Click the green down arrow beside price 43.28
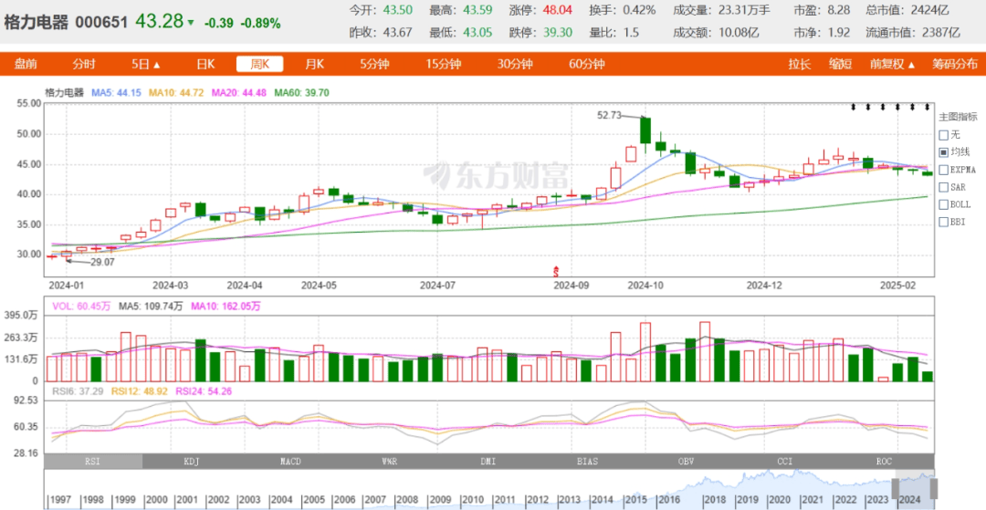The image size is (986, 510). pos(191,22)
